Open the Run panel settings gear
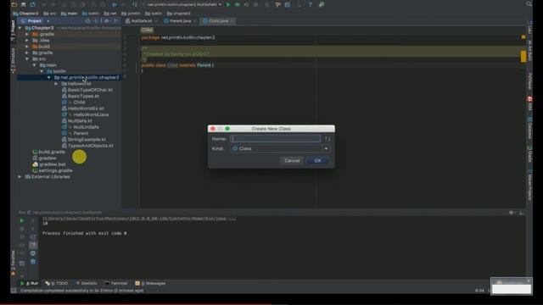The width and height of the screenshot is (543, 305). pos(511,213)
